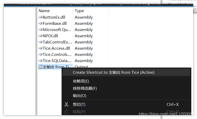Click the ButtonEx.dll assembly icon
This screenshot has width=197, height=119.
click(40, 17)
